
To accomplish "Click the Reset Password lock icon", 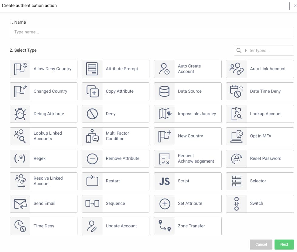I will point(237,159).
